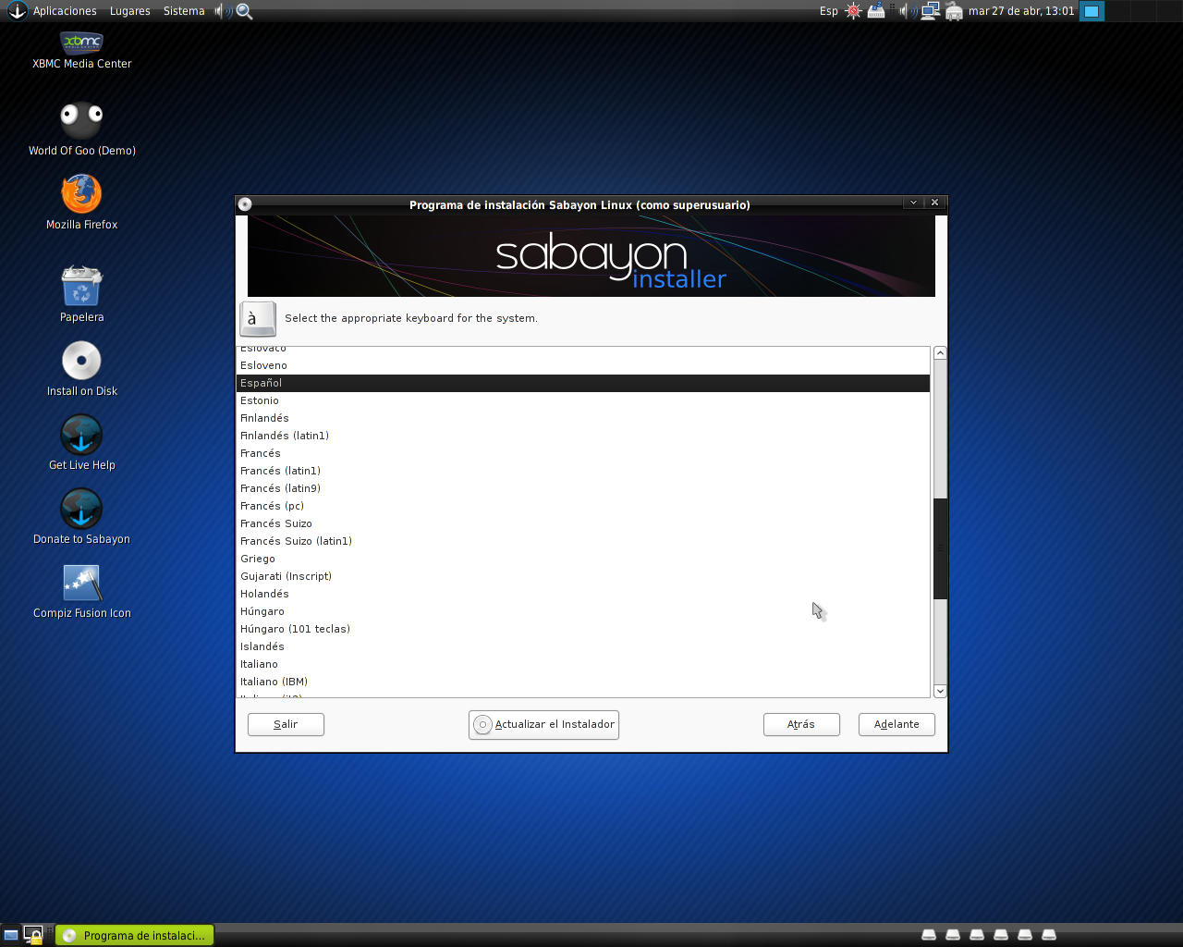Select Francés (pc) keyboard layout
The width and height of the screenshot is (1183, 947).
click(583, 506)
